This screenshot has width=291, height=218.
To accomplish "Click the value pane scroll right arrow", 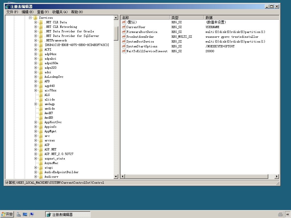I will coord(277,177).
